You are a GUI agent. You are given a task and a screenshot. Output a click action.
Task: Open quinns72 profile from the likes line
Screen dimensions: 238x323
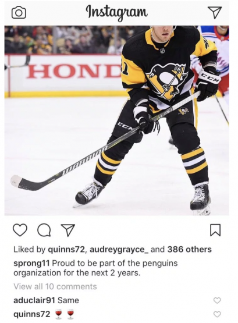(x=66, y=250)
